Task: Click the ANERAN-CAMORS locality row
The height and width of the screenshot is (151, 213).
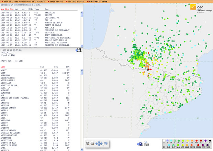Action: (x=35, y=108)
